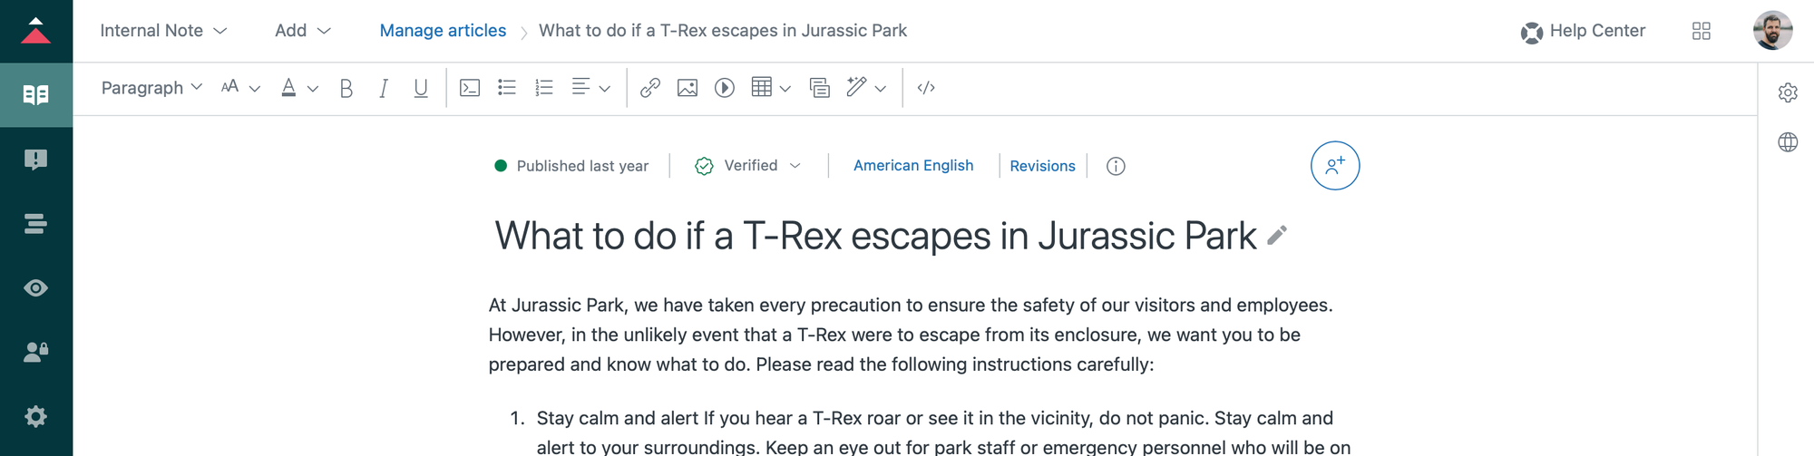Insert a bulleted list
Viewport: 1814px width, 456px height.
(507, 88)
